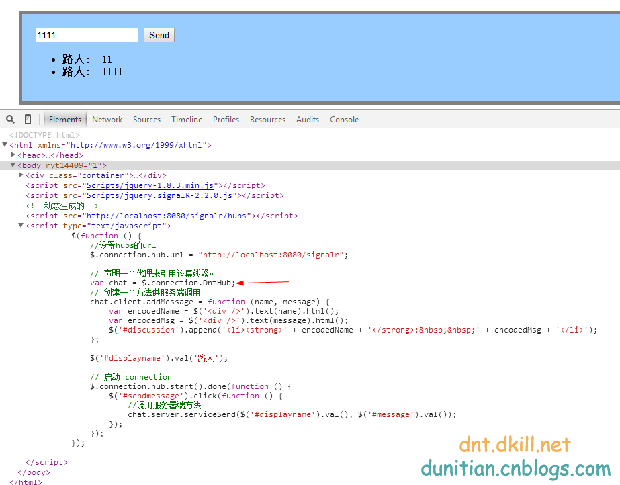Click the $('#displayname').val('路人') line

pos(159,358)
